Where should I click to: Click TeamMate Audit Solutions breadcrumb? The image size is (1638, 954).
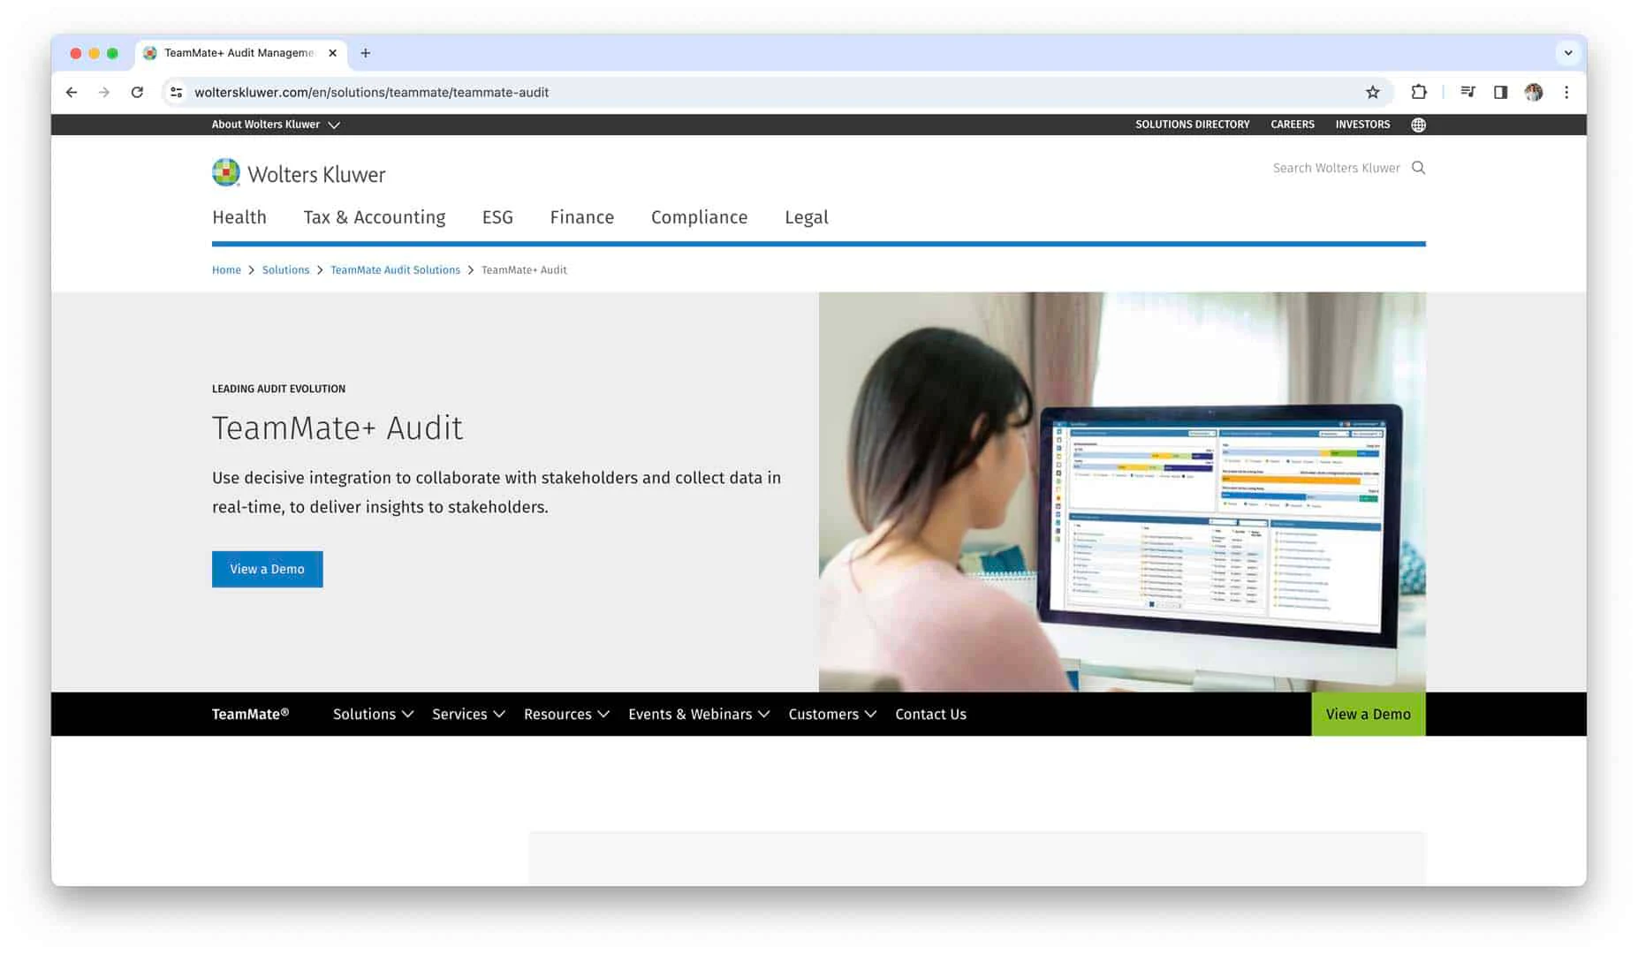pyautogui.click(x=395, y=270)
